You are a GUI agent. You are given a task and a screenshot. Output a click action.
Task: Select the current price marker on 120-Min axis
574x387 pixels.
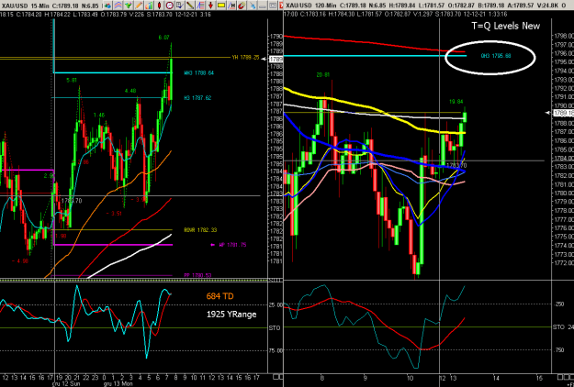pos(563,114)
